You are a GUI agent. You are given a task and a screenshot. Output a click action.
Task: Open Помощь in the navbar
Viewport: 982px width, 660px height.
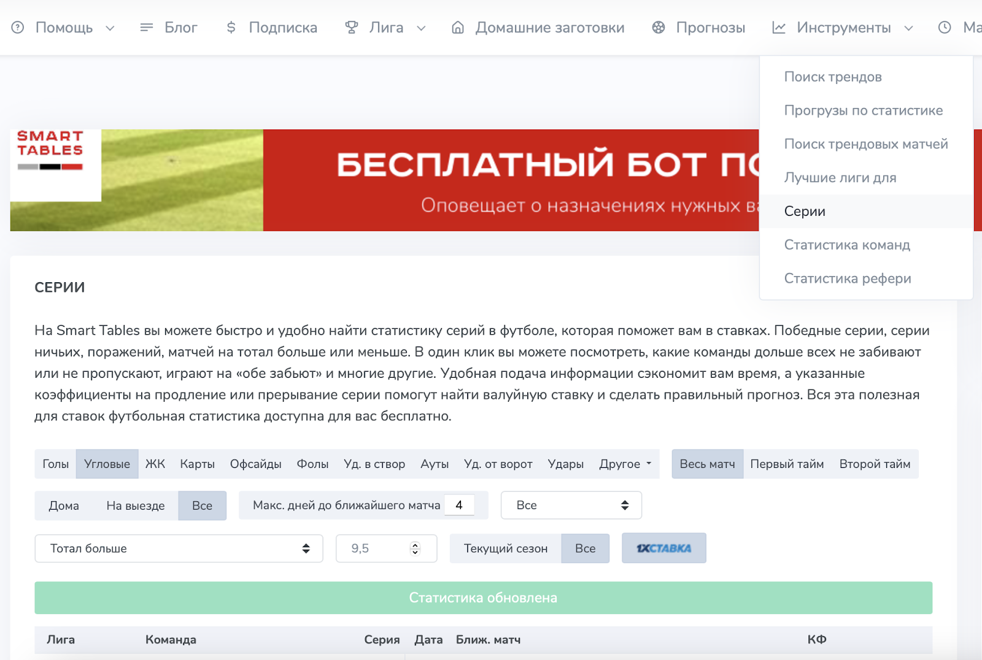tap(64, 28)
